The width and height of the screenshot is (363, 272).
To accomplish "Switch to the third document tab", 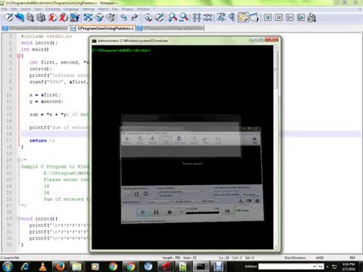I will [x=170, y=28].
